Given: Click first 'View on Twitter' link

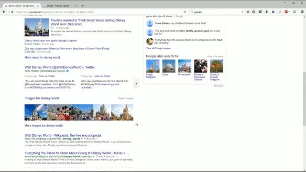Looking at the screenshot, I should tap(47, 76).
